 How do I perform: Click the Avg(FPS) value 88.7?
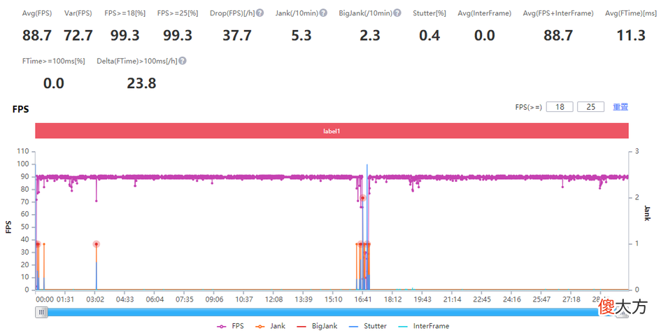(x=36, y=36)
